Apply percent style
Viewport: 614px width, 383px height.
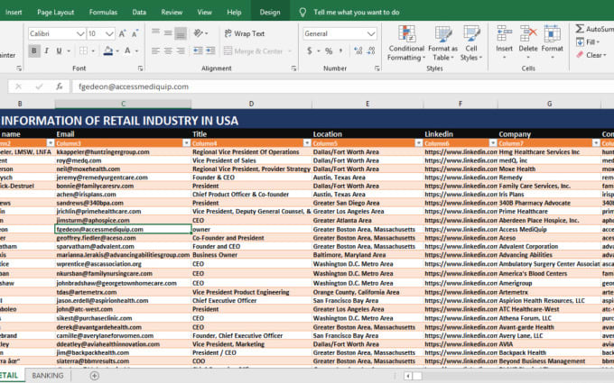(329, 50)
